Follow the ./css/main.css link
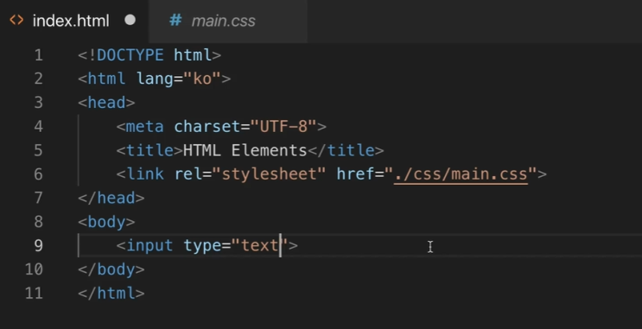The height and width of the screenshot is (329, 642). (x=461, y=174)
